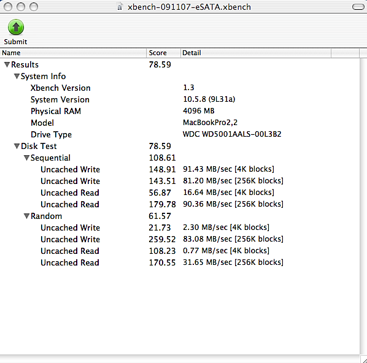Select the Model MacBookPro2,2 row
This screenshot has width=367, height=363.
(180, 123)
